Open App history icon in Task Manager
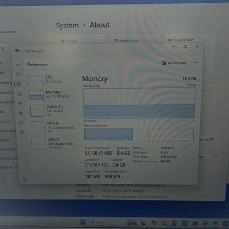 tap(19, 94)
